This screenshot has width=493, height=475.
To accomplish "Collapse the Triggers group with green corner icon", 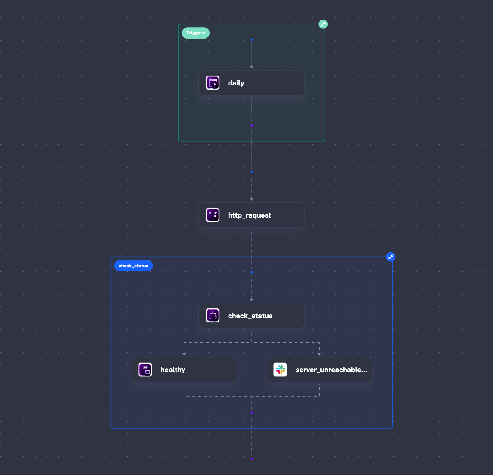I will pos(323,24).
